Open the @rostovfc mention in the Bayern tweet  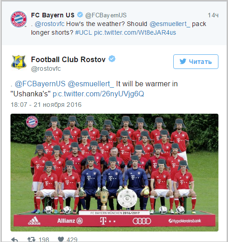[x=50, y=24]
